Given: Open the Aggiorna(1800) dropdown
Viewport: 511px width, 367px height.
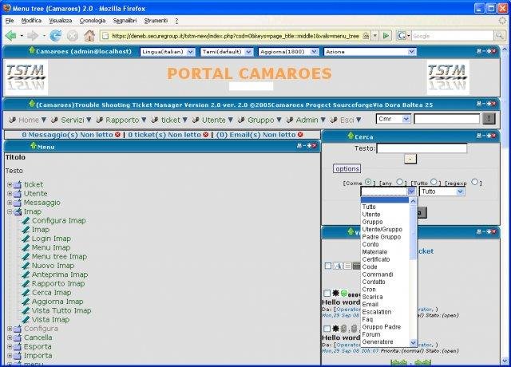Looking at the screenshot, I should [x=288, y=52].
